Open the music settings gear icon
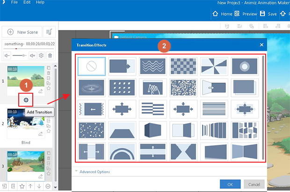Screen dimensions: 290x192 click(x=41, y=55)
